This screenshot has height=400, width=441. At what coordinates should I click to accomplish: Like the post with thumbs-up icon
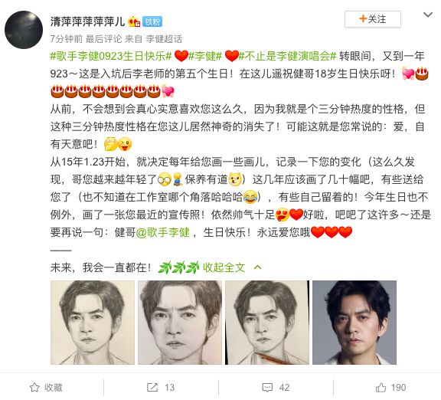(381, 388)
